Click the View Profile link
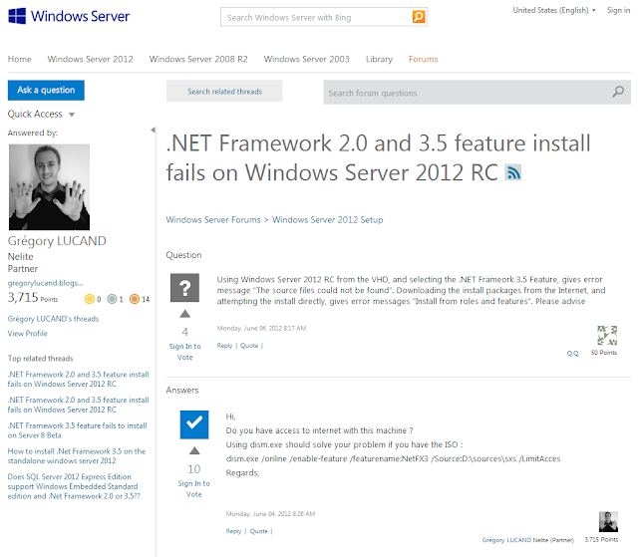The height and width of the screenshot is (557, 638). click(28, 334)
